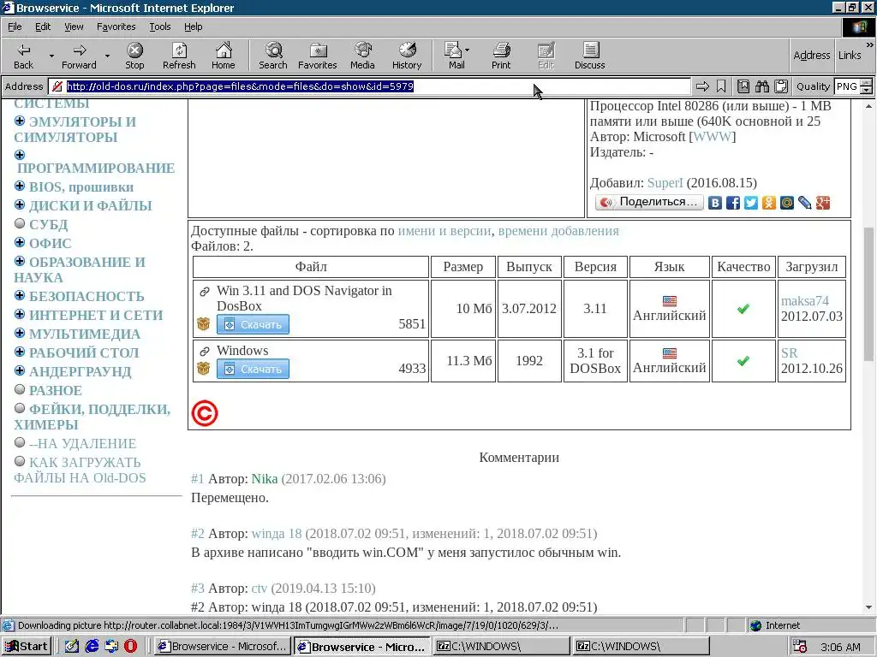Screen dimensions: 877x657
Task: Click the Forward toolbar button
Action: click(79, 56)
